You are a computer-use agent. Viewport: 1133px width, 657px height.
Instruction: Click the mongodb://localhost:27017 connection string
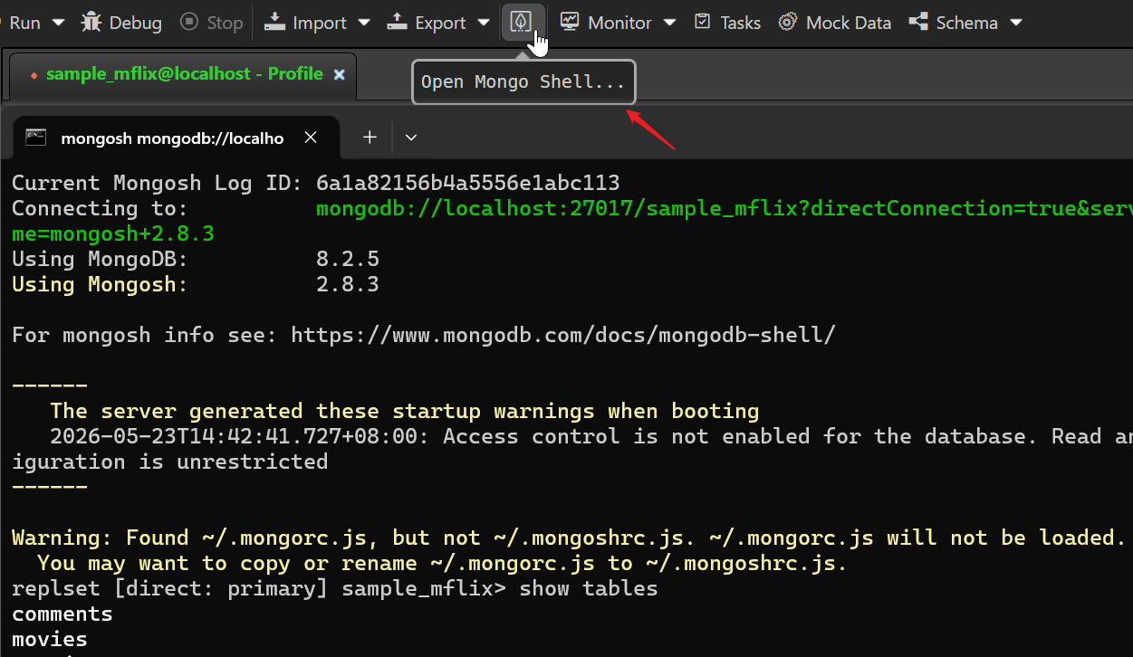click(725, 208)
